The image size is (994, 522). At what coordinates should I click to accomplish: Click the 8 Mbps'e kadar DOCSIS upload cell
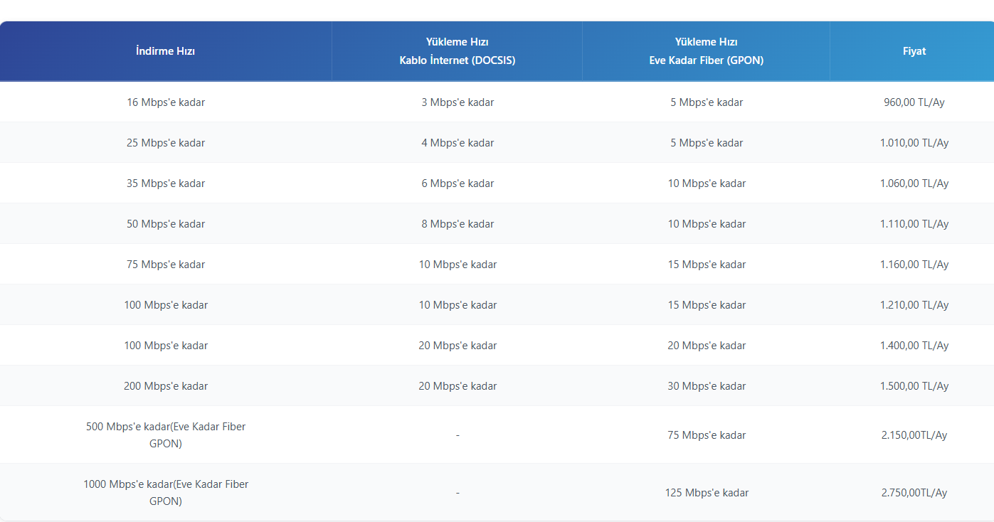tap(458, 224)
